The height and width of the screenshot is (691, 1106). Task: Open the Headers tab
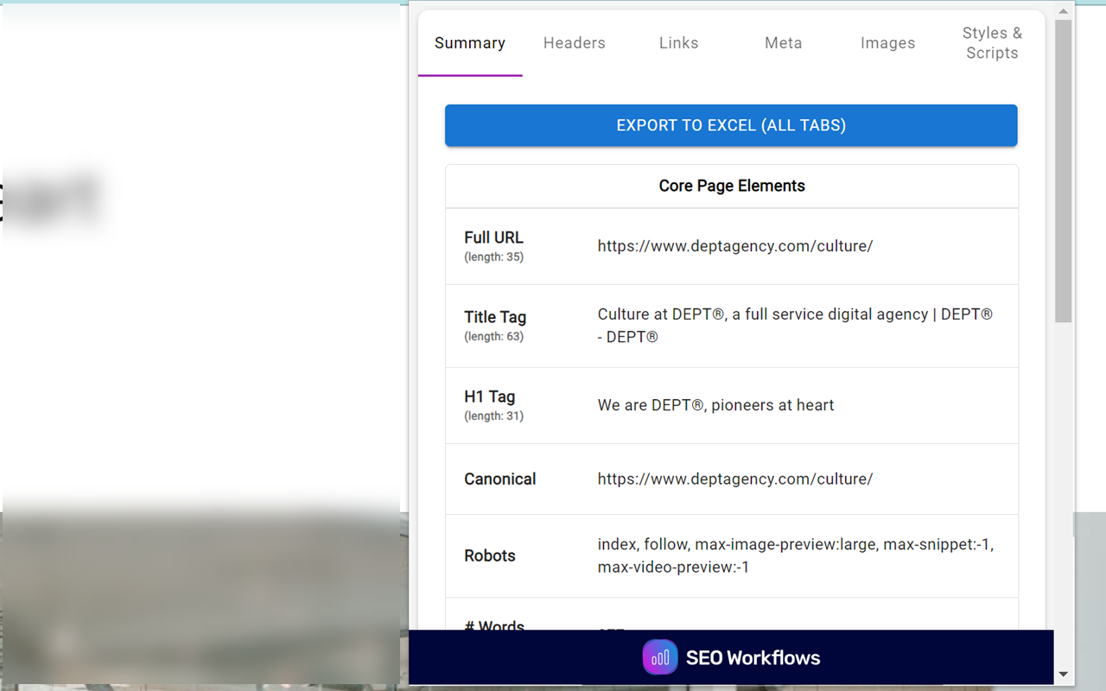pyautogui.click(x=575, y=43)
